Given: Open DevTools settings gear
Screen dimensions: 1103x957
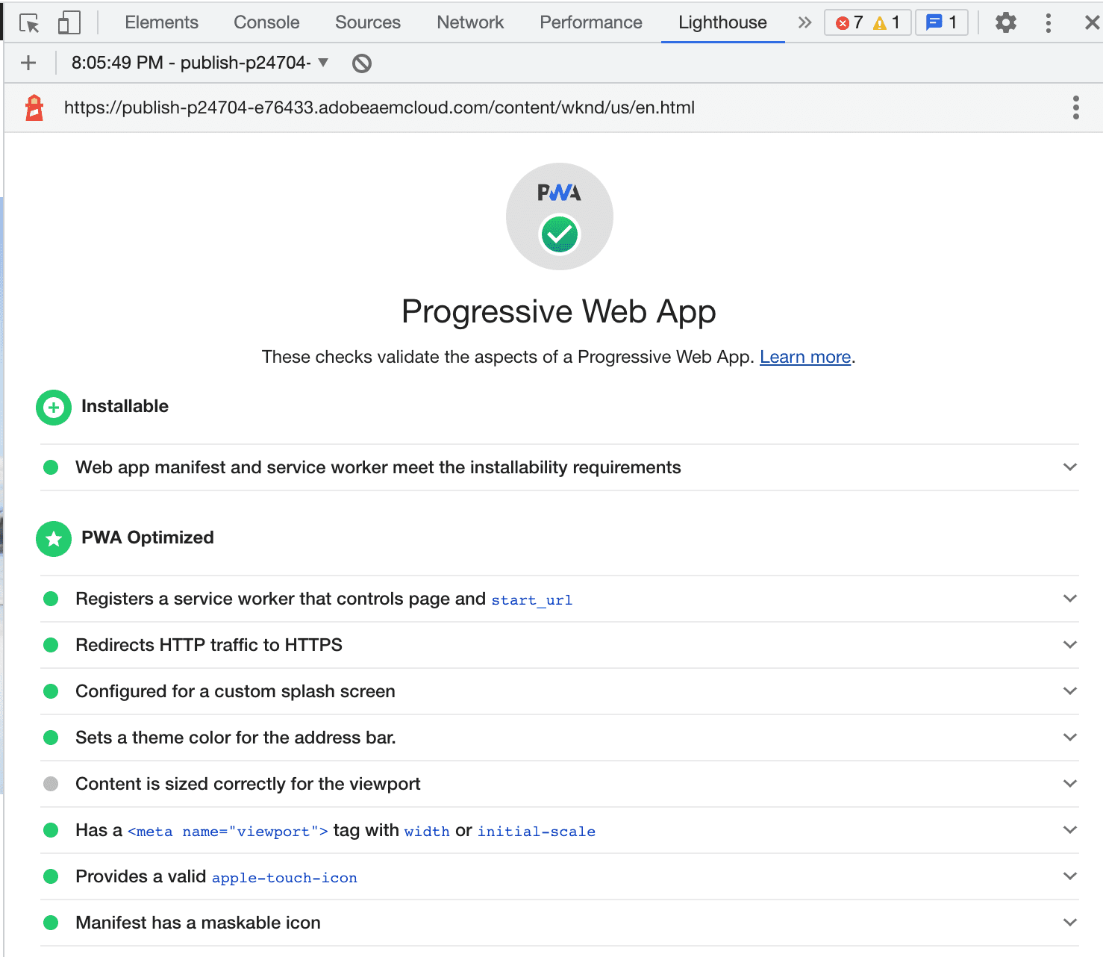Looking at the screenshot, I should [1005, 23].
